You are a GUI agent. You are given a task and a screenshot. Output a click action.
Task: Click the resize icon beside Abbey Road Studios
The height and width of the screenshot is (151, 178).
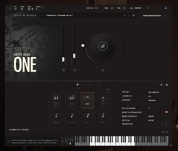point(166,15)
